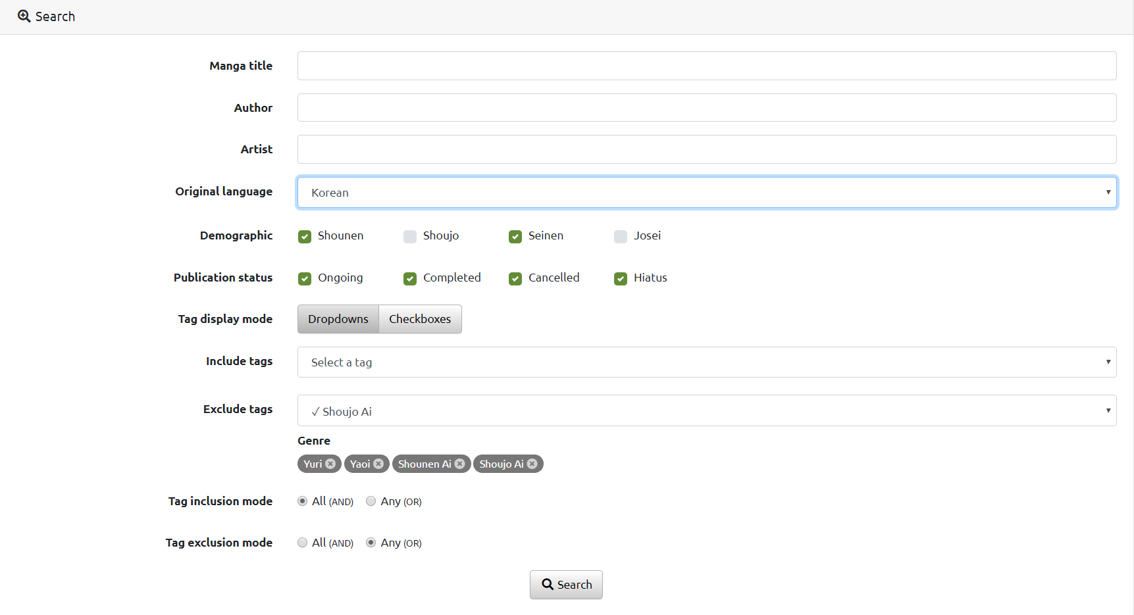
Task: Click into the Manga title field
Action: coord(706,66)
